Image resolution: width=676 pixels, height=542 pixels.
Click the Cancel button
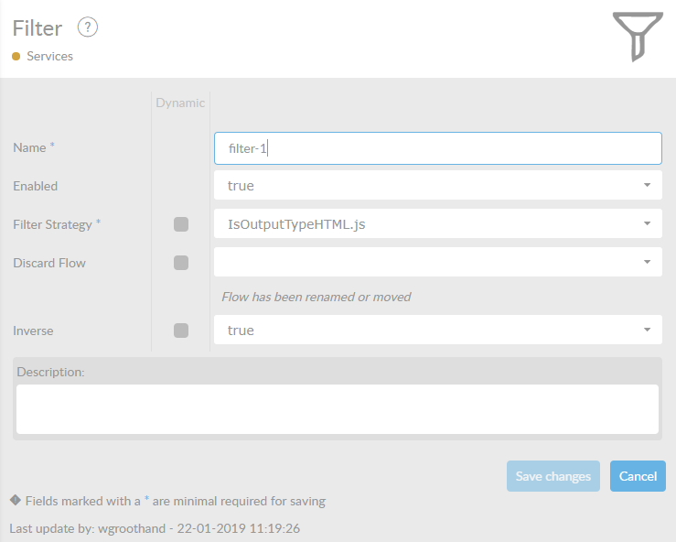click(638, 476)
